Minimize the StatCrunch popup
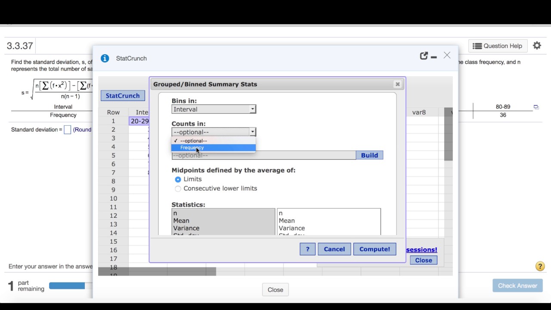The height and width of the screenshot is (310, 551). click(434, 57)
